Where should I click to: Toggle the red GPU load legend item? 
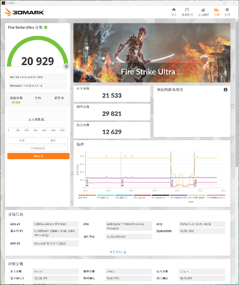[142, 196]
